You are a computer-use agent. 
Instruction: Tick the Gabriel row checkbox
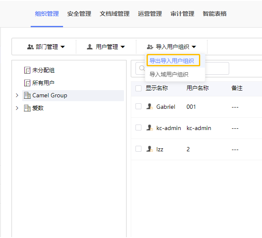coord(138,106)
